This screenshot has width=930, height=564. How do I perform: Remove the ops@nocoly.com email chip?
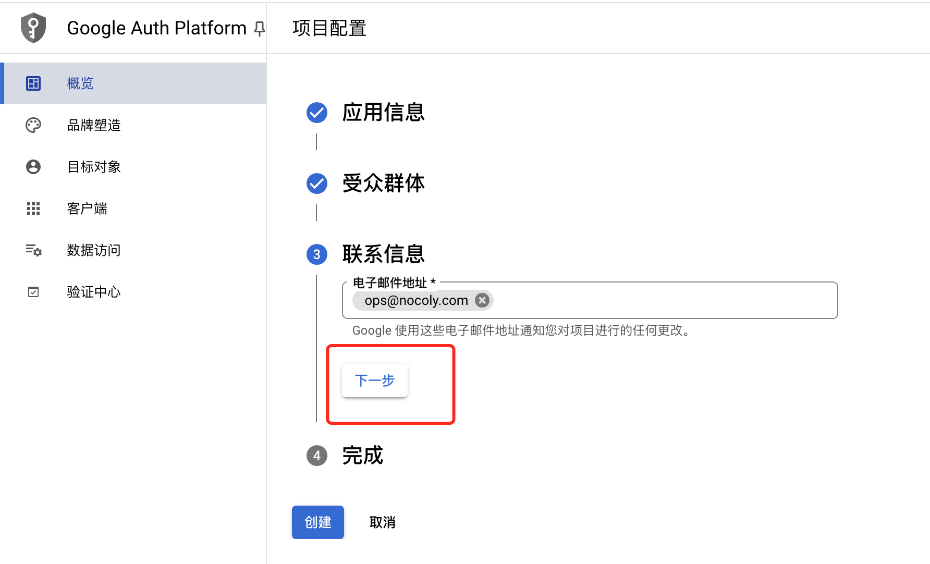(482, 300)
